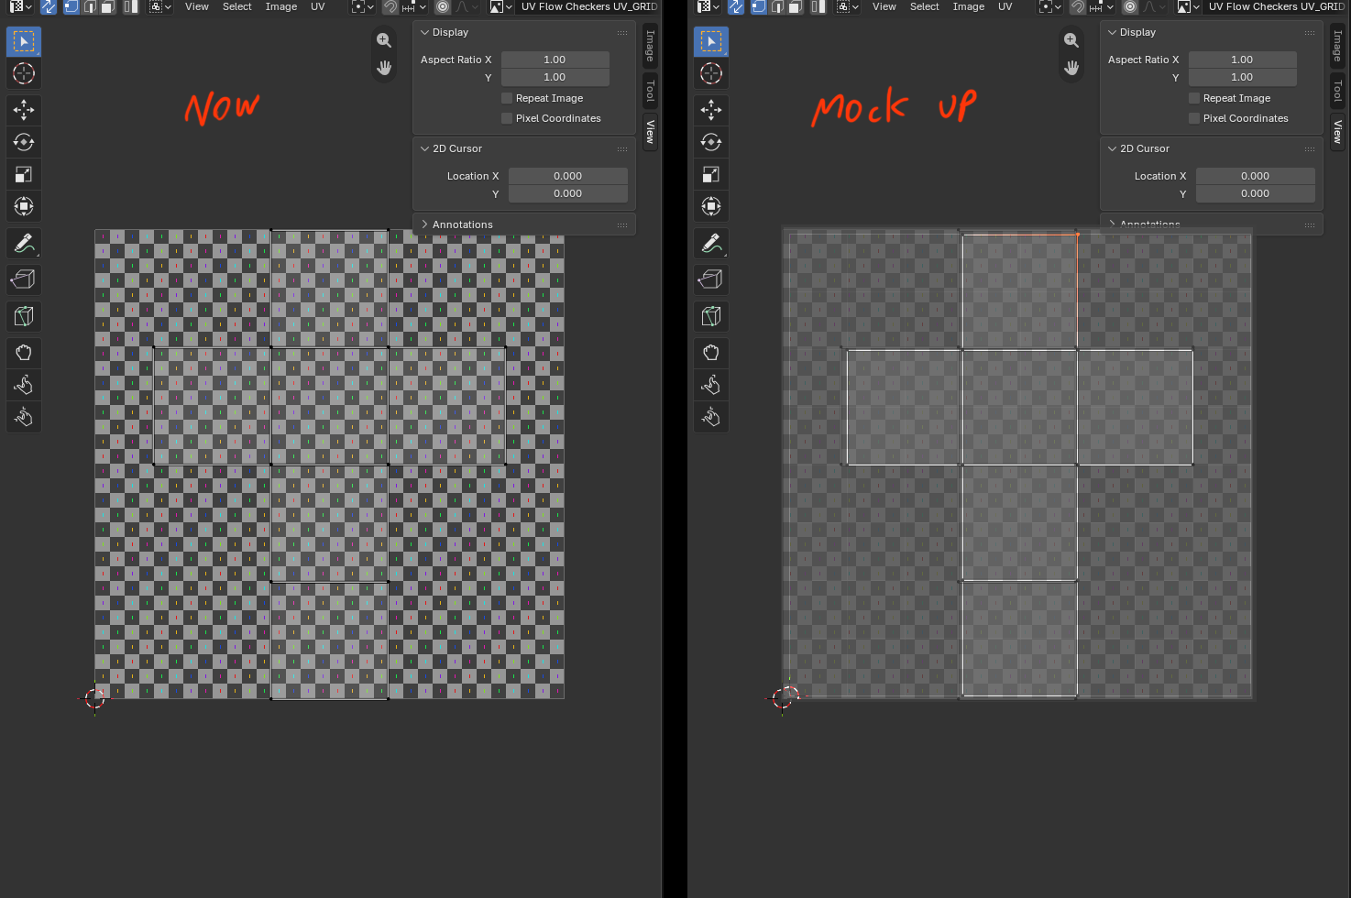Enable Pixel Coordinates in left editor
This screenshot has height=898, width=1351.
(x=507, y=118)
